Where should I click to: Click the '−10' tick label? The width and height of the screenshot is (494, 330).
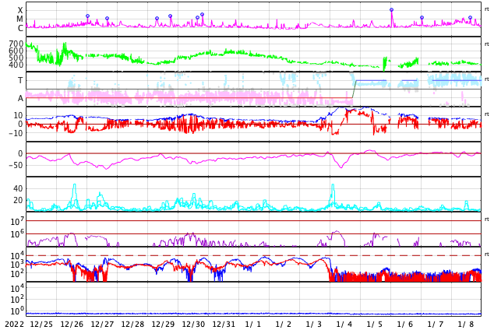click(16, 133)
